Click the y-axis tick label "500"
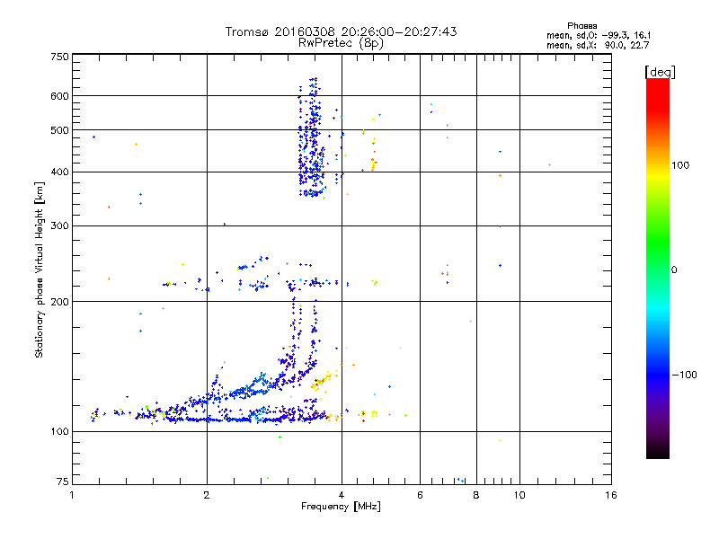Screen dimensions: 719x539 (59, 130)
